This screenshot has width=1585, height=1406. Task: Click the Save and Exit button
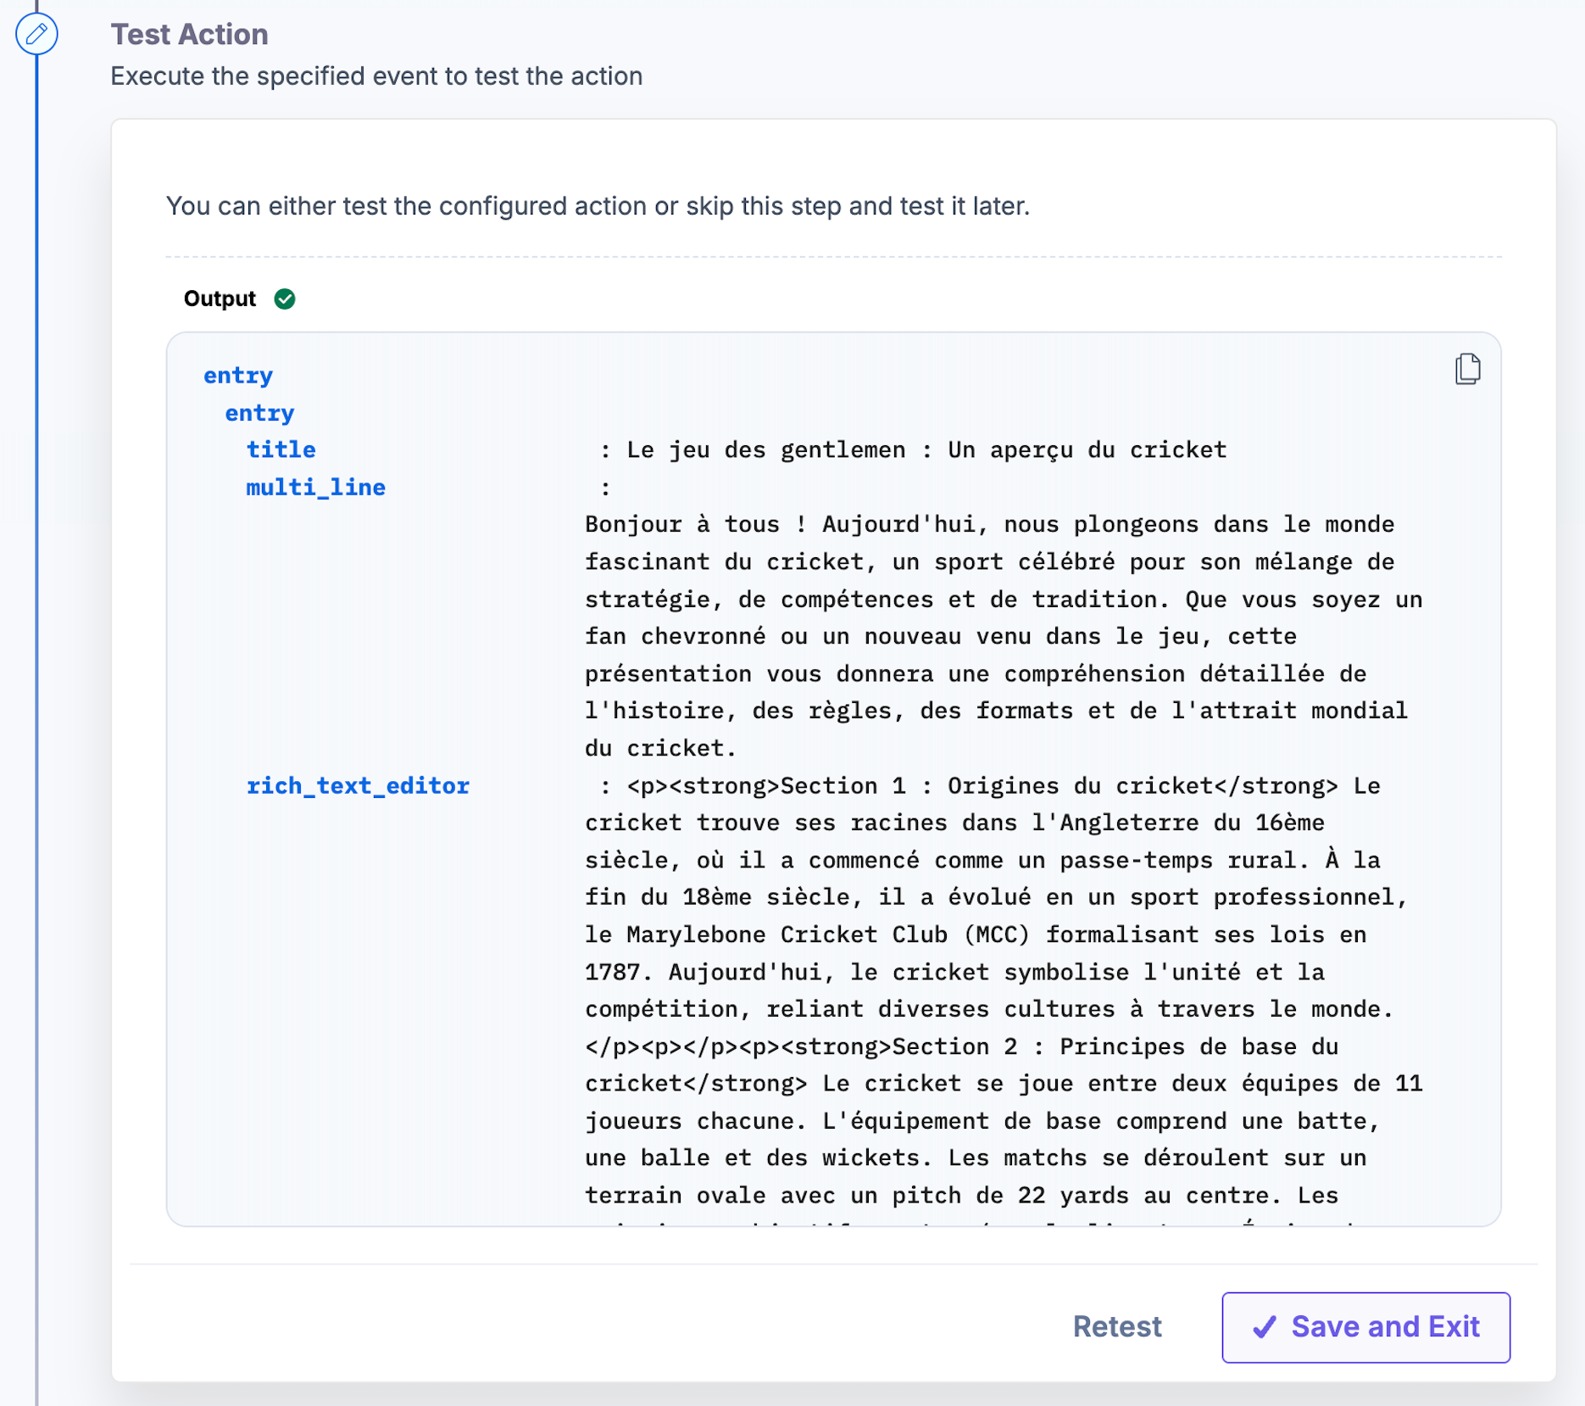1365,1327
